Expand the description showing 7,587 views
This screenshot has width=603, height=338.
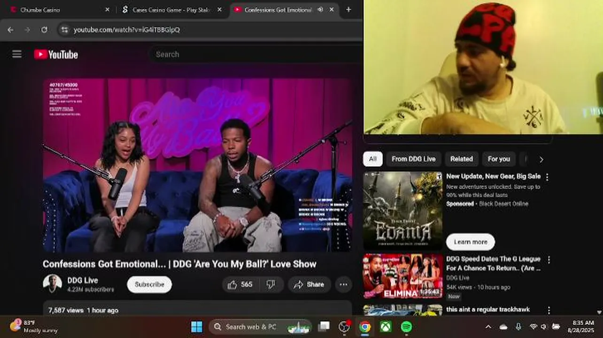pos(198,310)
